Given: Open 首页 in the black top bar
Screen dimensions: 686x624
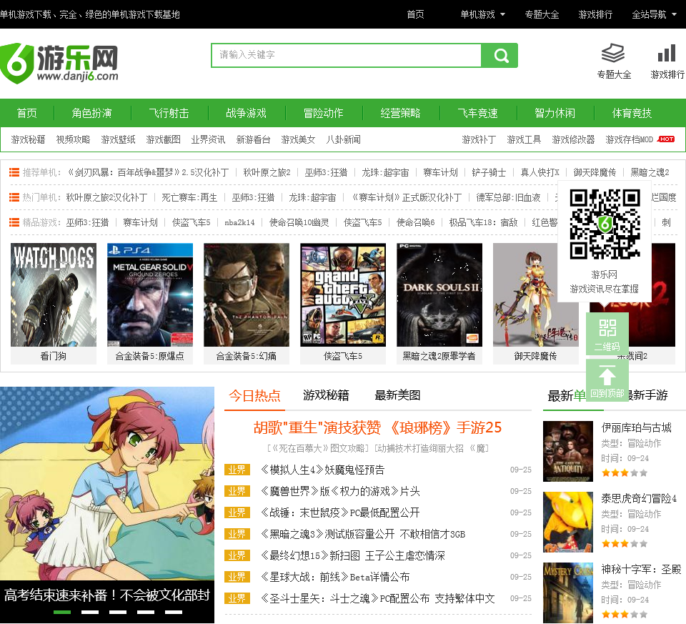Looking at the screenshot, I should 415,14.
